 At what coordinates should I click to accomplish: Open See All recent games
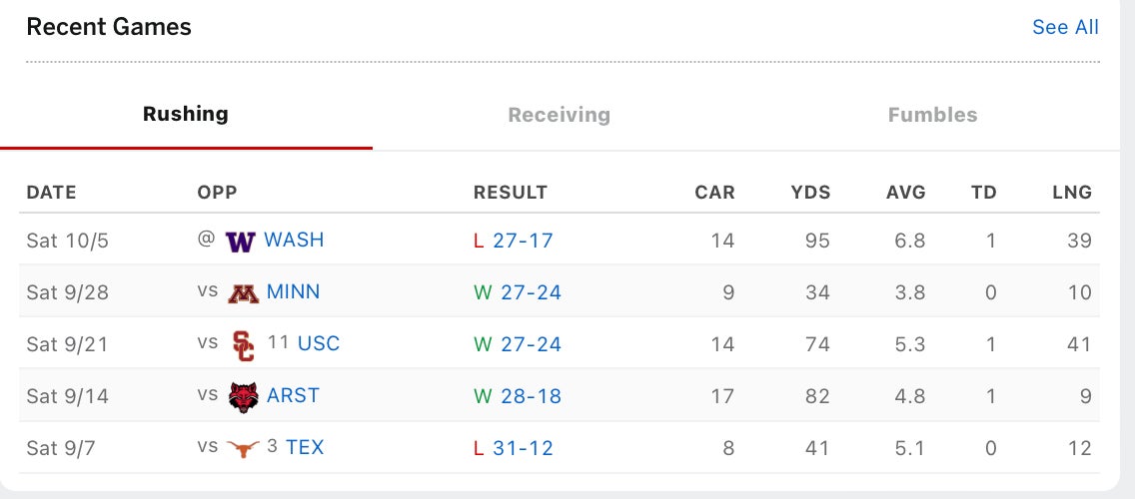pyautogui.click(x=1065, y=27)
